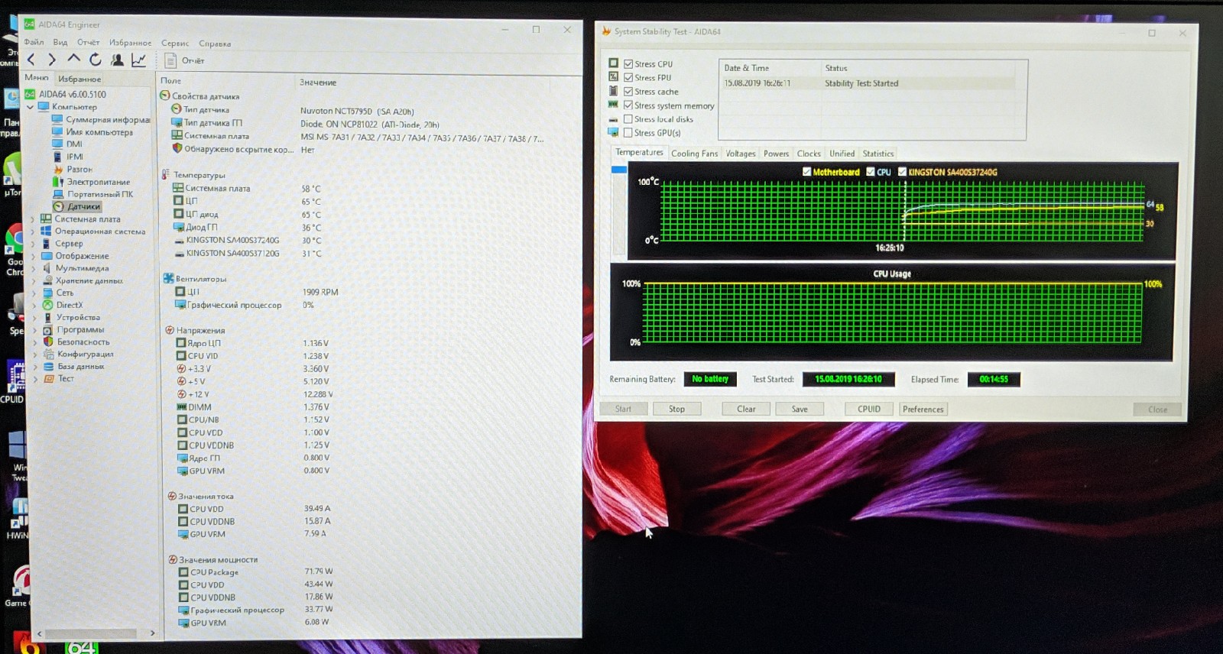Open the Справка menu
Viewport: 1223px width, 654px height.
[x=215, y=44]
